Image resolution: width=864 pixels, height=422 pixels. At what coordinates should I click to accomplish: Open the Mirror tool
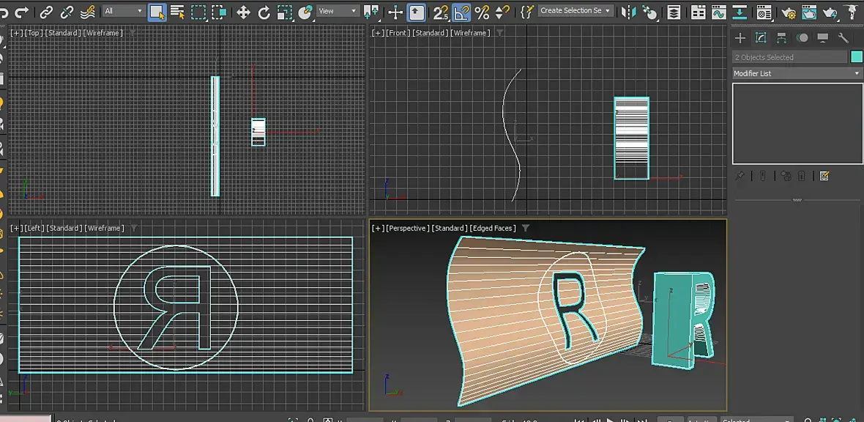pos(628,12)
